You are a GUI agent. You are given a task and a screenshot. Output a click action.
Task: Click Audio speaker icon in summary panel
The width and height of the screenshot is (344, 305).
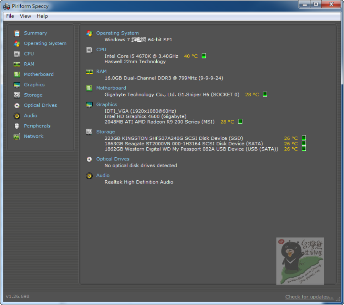click(x=89, y=176)
